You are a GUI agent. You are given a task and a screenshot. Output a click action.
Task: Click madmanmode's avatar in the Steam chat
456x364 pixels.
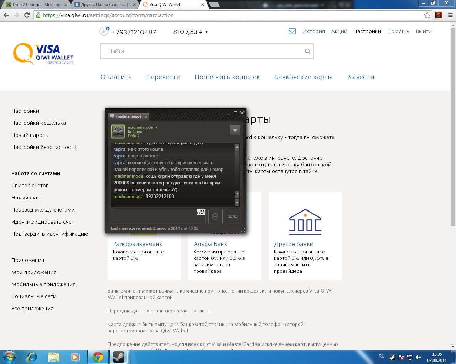(x=118, y=132)
